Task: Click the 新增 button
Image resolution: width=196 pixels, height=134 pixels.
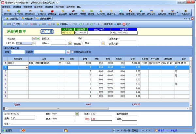Action: (8, 24)
